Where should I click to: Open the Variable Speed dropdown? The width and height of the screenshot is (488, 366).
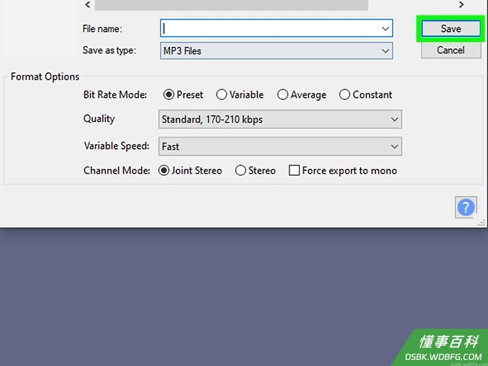(x=280, y=146)
